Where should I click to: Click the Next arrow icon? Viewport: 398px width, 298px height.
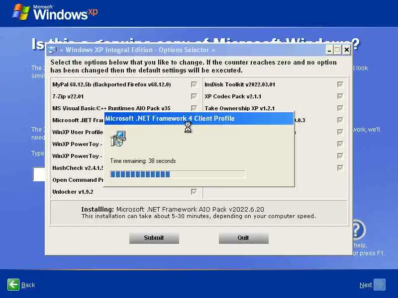tap(380, 285)
